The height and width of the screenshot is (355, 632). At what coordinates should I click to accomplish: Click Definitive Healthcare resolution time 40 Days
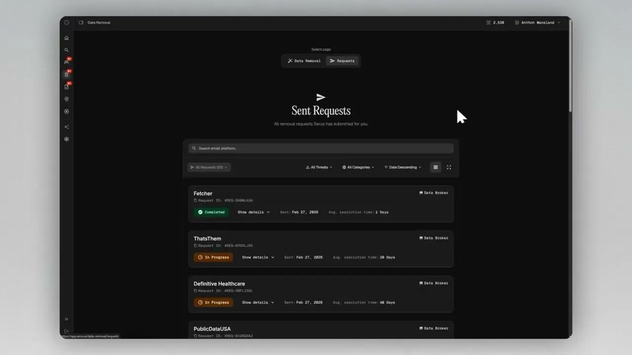(x=387, y=302)
